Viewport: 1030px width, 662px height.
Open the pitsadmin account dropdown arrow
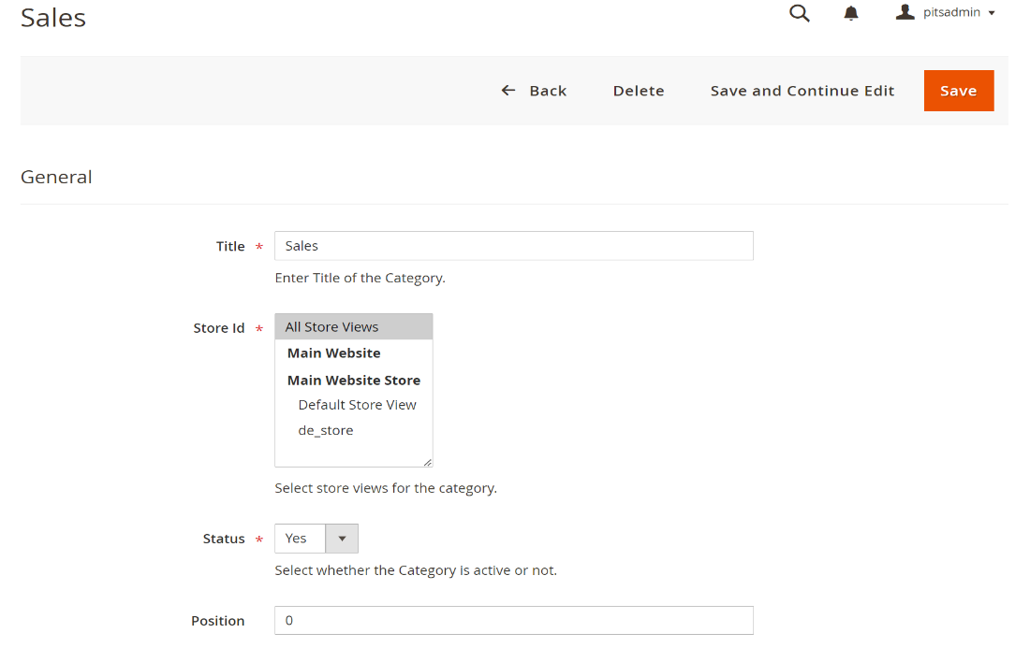(992, 13)
